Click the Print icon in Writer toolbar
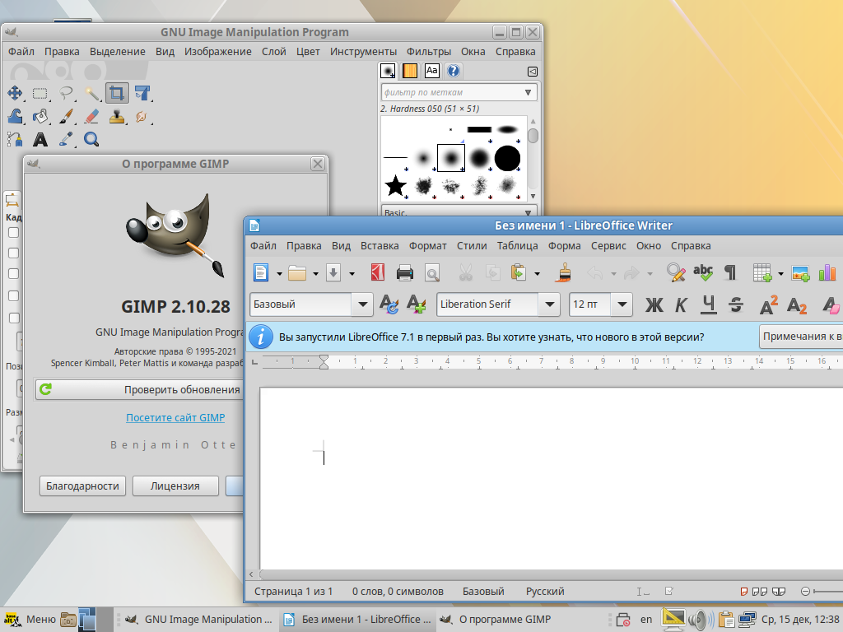843x632 pixels. 405,272
